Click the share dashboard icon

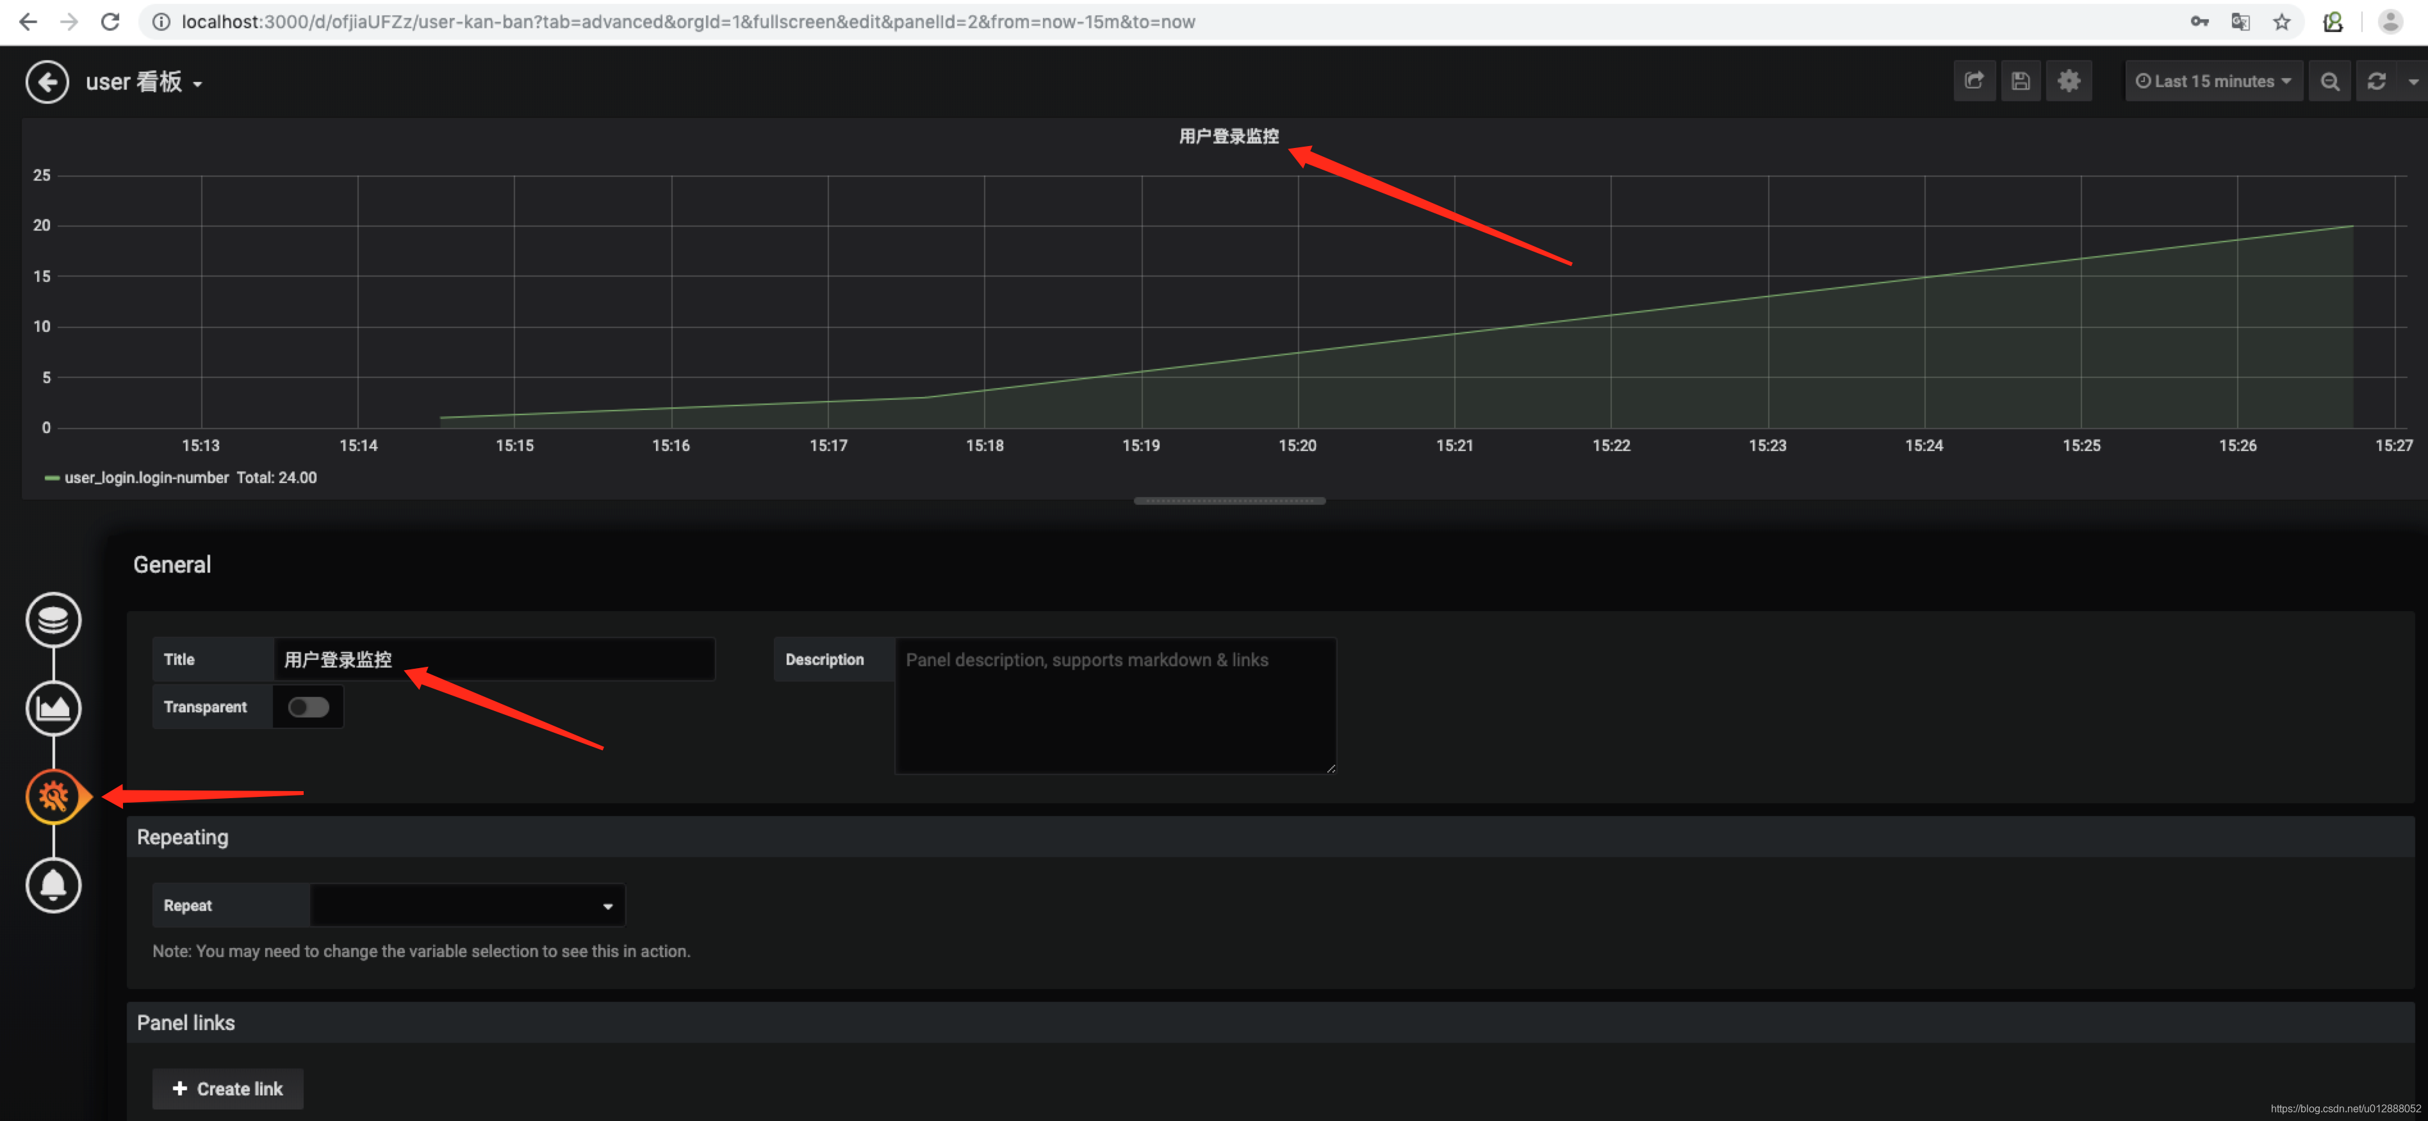point(1974,81)
